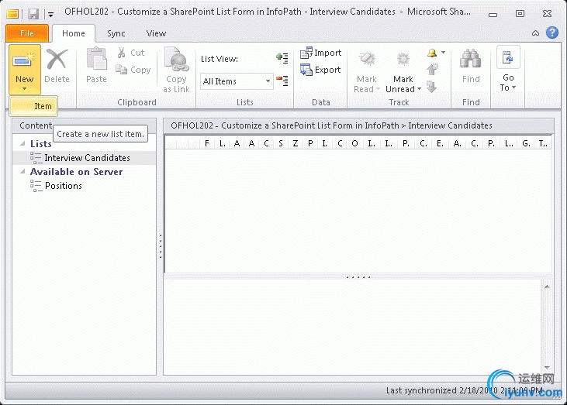Click the E. column header
The width and height of the screenshot is (567, 405).
point(440,143)
